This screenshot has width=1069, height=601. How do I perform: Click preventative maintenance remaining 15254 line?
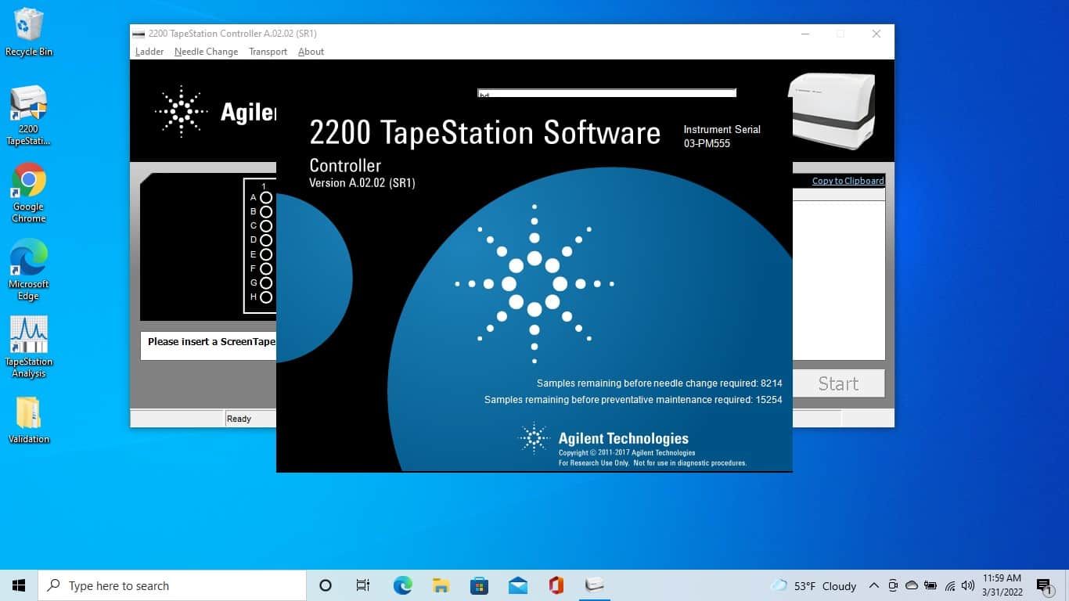coord(633,400)
